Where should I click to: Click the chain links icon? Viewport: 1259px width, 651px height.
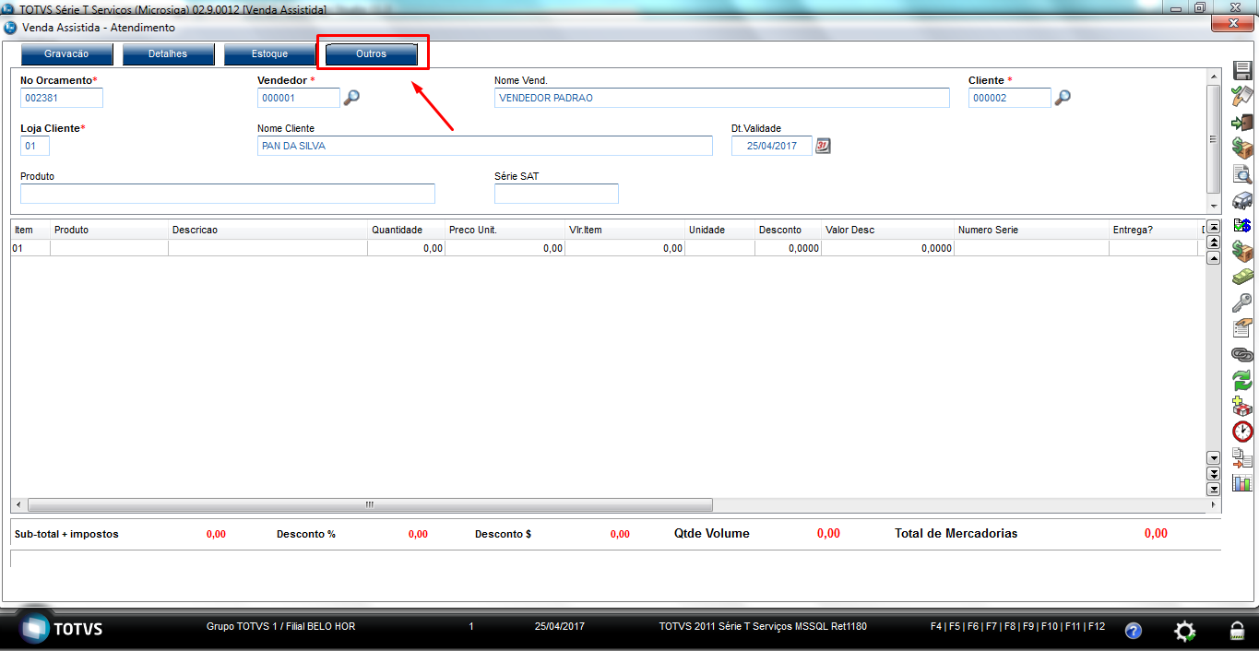point(1242,354)
